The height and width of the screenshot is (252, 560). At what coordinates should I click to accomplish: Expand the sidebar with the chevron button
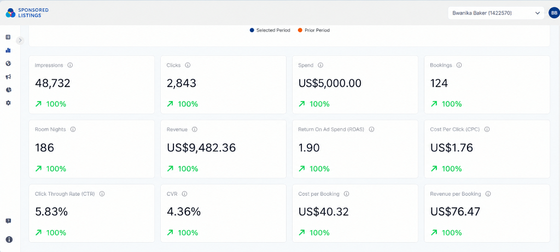[x=20, y=40]
